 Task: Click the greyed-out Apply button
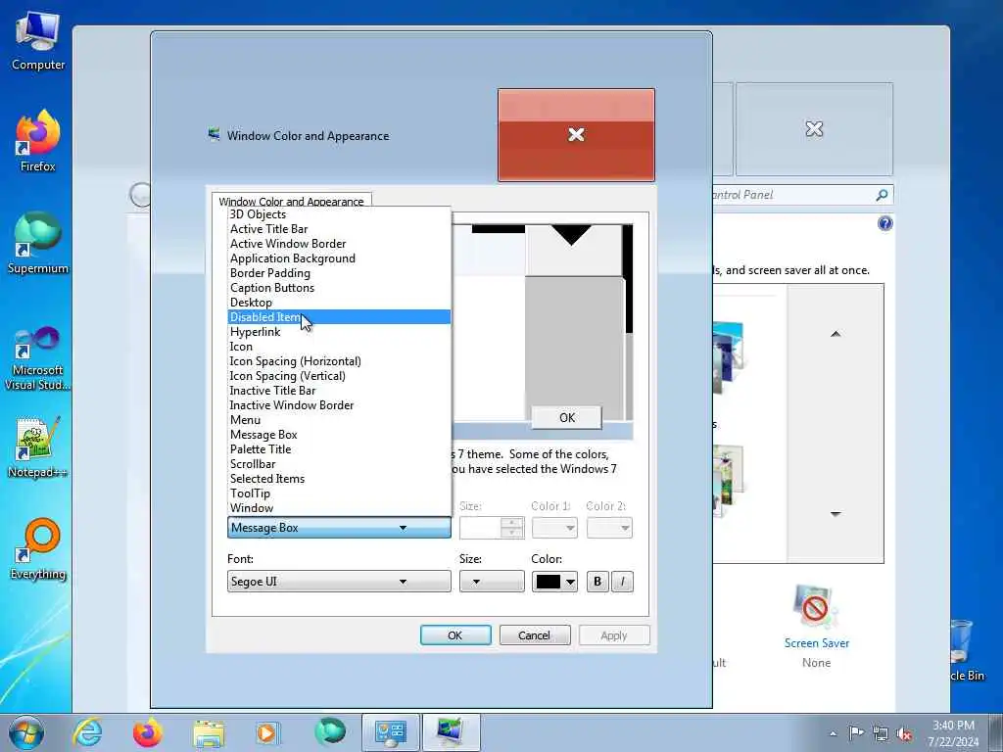pyautogui.click(x=614, y=634)
